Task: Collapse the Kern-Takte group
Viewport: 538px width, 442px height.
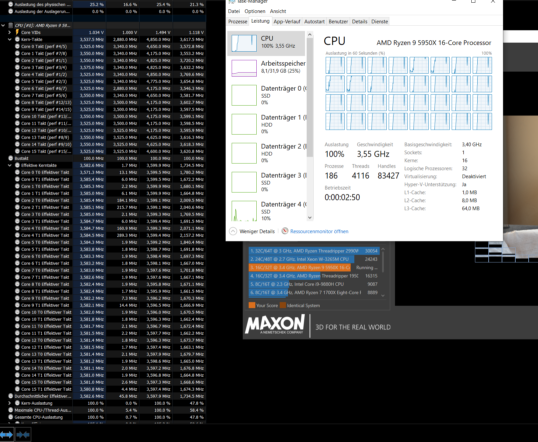Action: click(10, 39)
